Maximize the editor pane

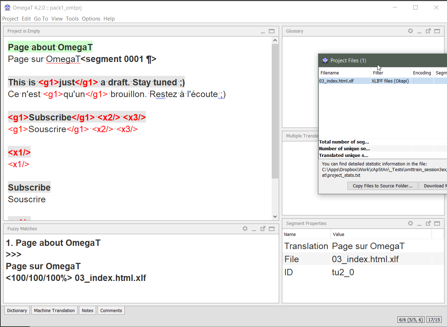(272, 31)
